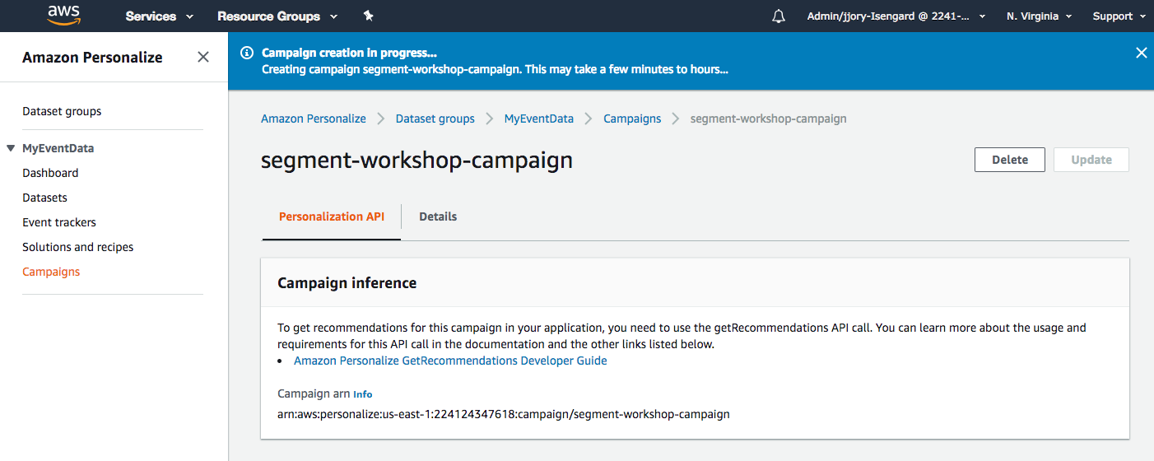Open the Admin account menu
This screenshot has height=461, width=1154.
[896, 16]
